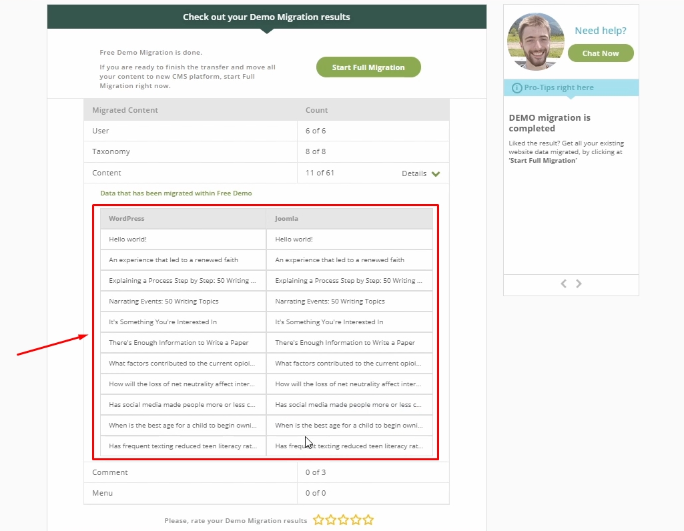Click the Pro-Tips right here header

click(x=571, y=87)
